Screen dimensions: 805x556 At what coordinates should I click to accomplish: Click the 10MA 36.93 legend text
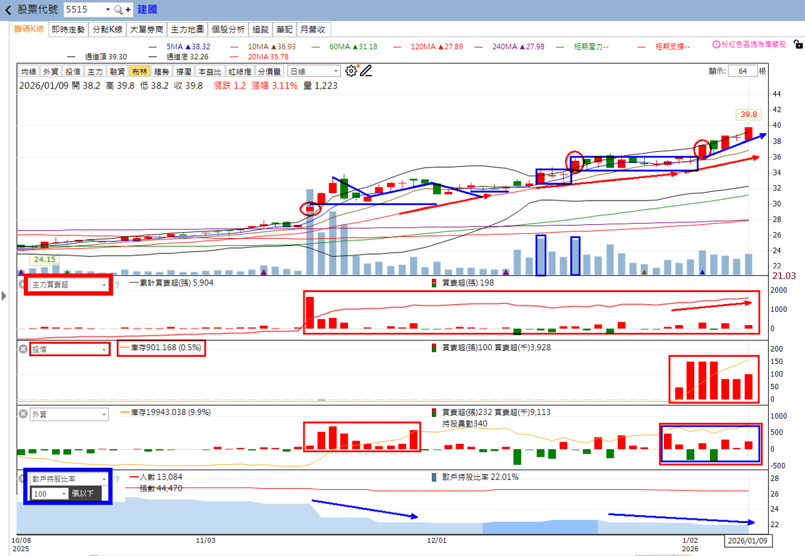(x=272, y=47)
